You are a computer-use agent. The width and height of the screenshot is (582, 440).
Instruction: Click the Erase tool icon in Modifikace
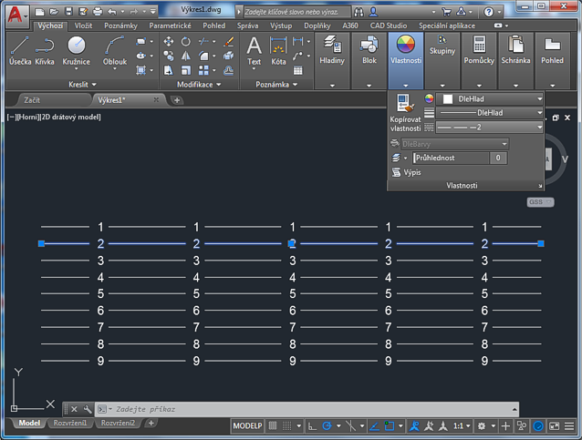tap(229, 42)
